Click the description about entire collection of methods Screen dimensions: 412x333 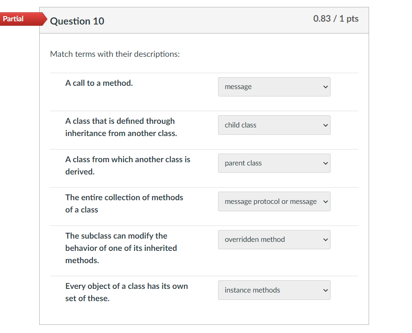(124, 203)
